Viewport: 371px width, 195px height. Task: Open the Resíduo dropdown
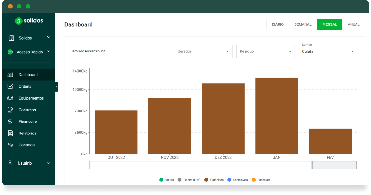pyautogui.click(x=265, y=51)
